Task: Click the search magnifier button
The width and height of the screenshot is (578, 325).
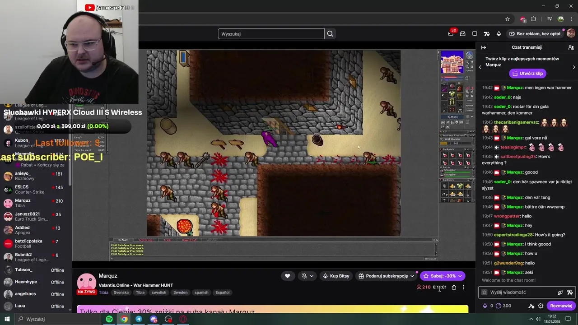Action: [330, 34]
